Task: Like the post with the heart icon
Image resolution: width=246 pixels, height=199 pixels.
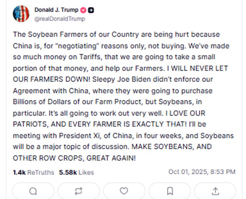Action: (124, 191)
